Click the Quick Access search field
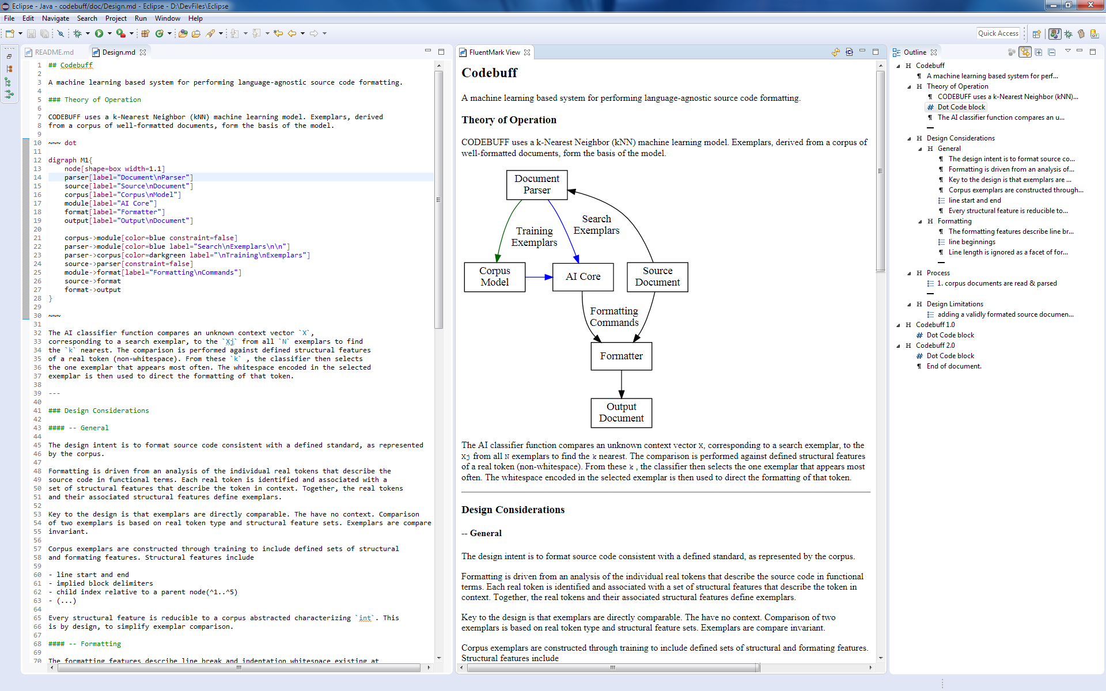Screen dimensions: 1106x691 pos(998,33)
